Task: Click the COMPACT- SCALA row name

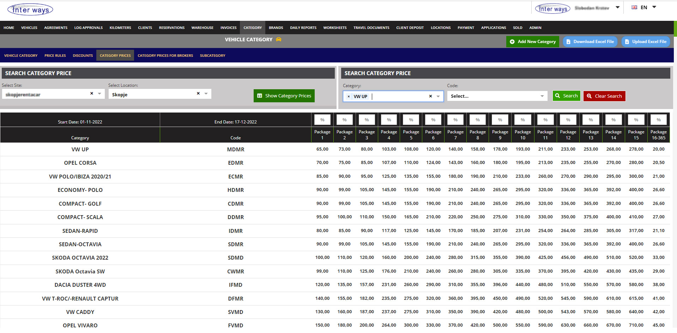Action: click(x=80, y=217)
